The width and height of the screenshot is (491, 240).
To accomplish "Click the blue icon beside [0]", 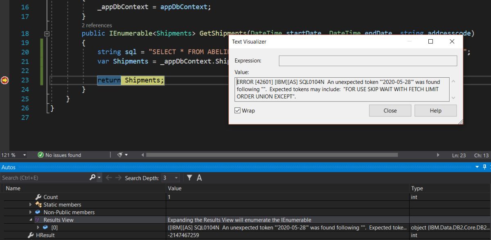I will [x=45, y=227].
